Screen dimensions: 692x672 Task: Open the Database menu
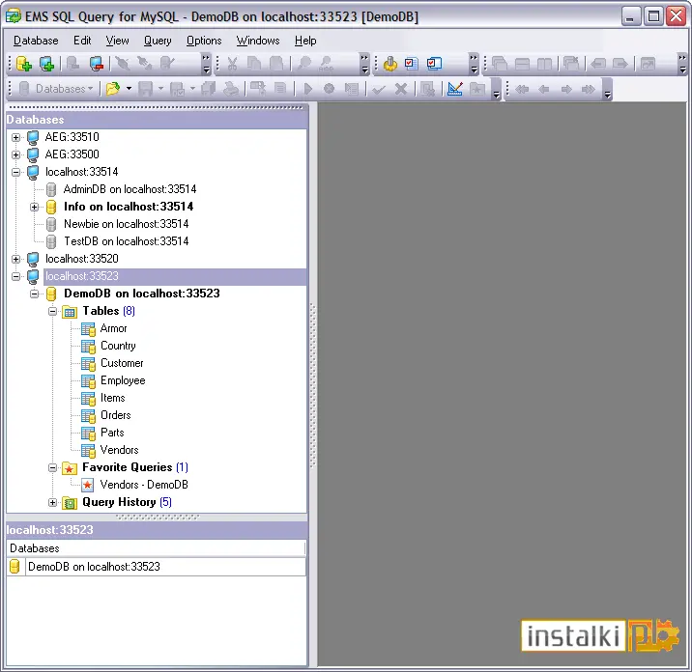click(x=36, y=41)
